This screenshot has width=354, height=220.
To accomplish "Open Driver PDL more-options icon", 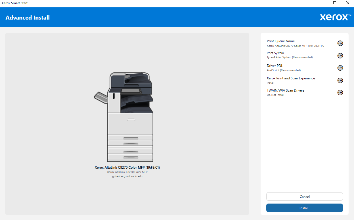I will pos(340,68).
